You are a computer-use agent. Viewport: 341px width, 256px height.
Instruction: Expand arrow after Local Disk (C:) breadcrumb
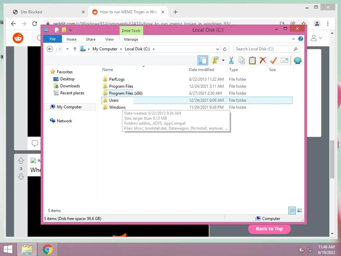coord(154,49)
